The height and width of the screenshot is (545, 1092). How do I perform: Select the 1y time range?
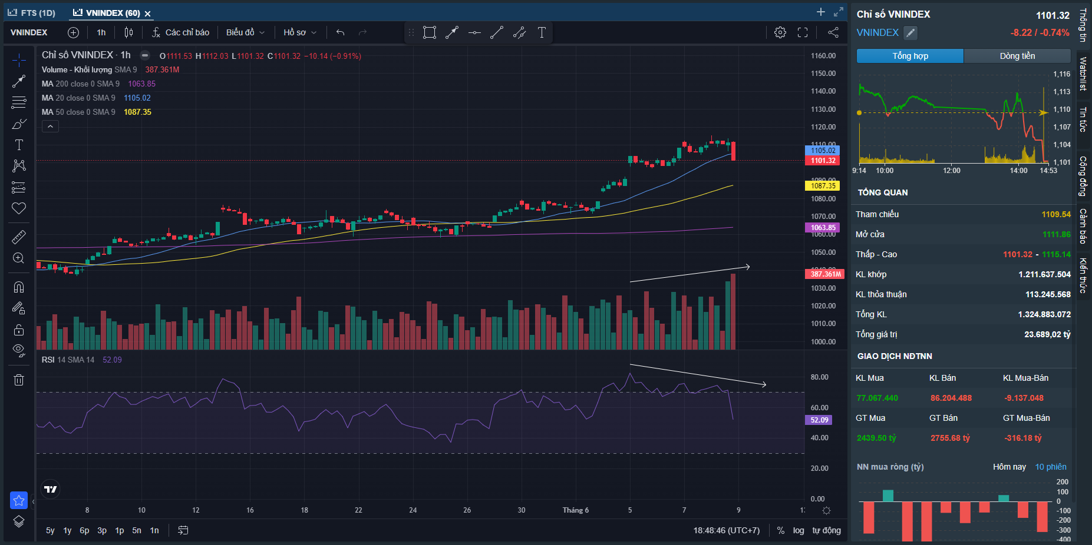(67, 530)
